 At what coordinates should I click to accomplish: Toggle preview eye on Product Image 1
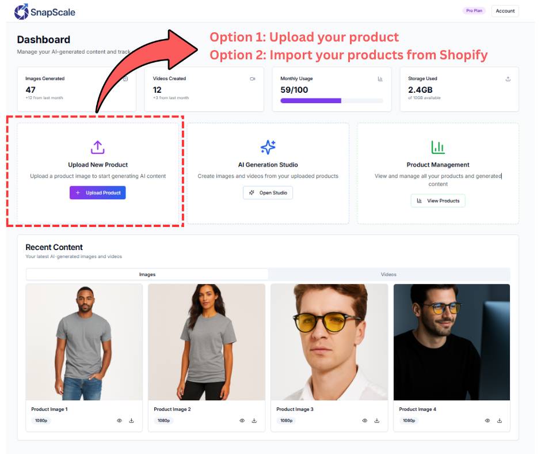click(119, 421)
